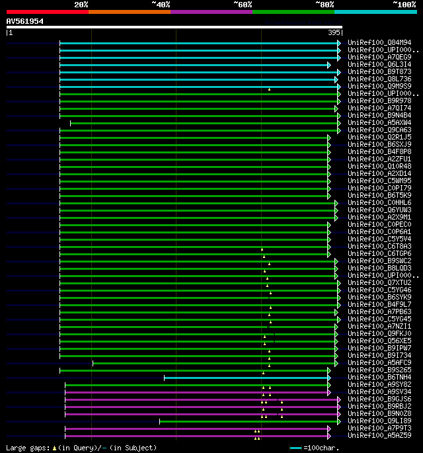Image resolution: width=423 pixels, height=453 pixels.
Task: Click the white query sequence bar
Action: [x=174, y=27]
